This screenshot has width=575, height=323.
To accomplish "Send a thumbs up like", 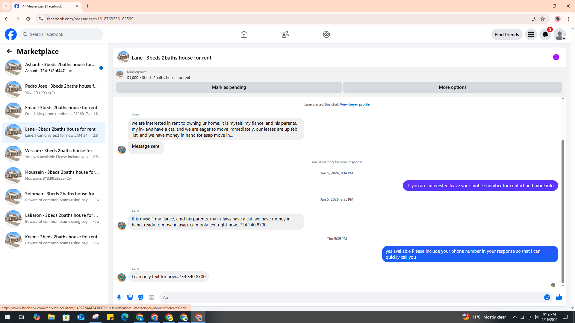I will point(559,297).
